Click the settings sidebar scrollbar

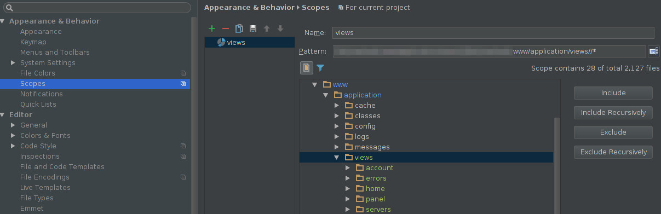(x=194, y=115)
